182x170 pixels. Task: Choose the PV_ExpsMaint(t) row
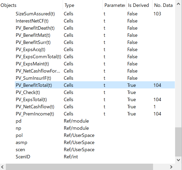tap(32, 64)
